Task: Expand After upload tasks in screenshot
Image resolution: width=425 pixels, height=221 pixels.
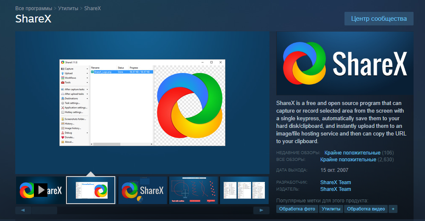Action: point(75,94)
